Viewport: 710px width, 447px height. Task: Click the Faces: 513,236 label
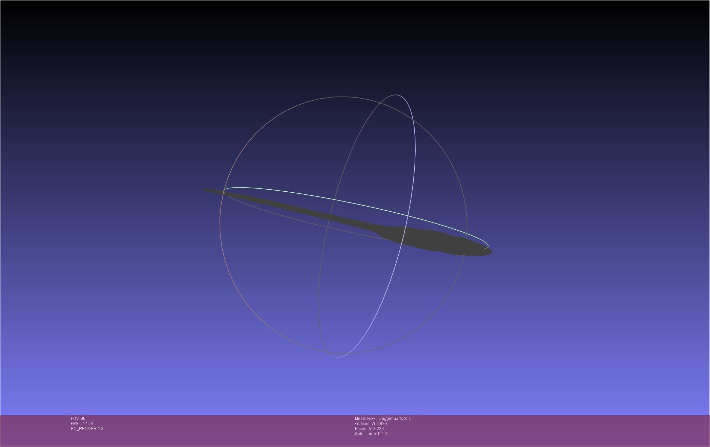click(x=369, y=429)
